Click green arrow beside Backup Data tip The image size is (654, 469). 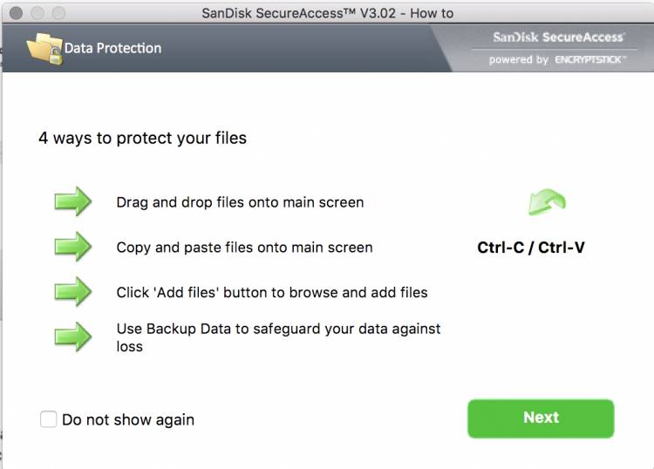point(73,336)
